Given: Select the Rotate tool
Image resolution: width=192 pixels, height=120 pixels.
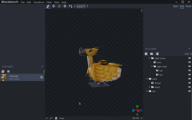Looking at the screenshot, I should (x=59, y=6).
